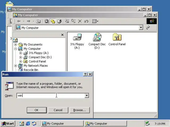The height and width of the screenshot is (127, 170).
Task: Open the Back history dropdown arrow
Action: [24, 21]
